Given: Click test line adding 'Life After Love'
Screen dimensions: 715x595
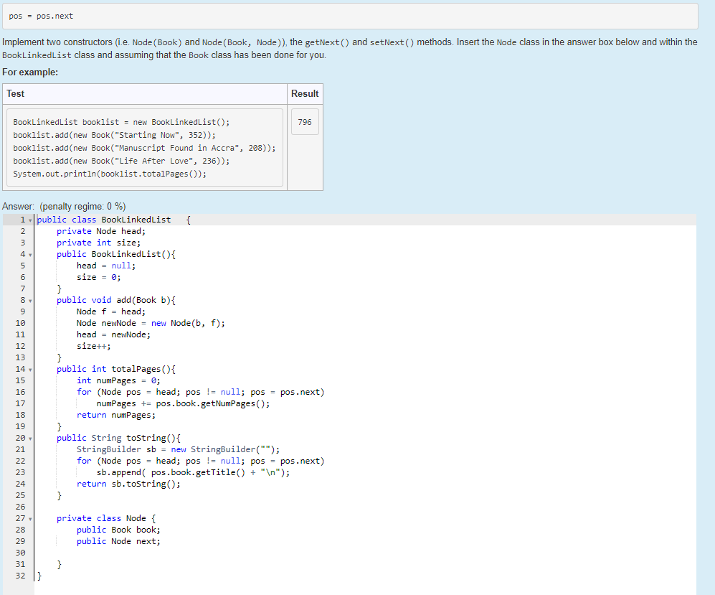Looking at the screenshot, I should tap(121, 161).
